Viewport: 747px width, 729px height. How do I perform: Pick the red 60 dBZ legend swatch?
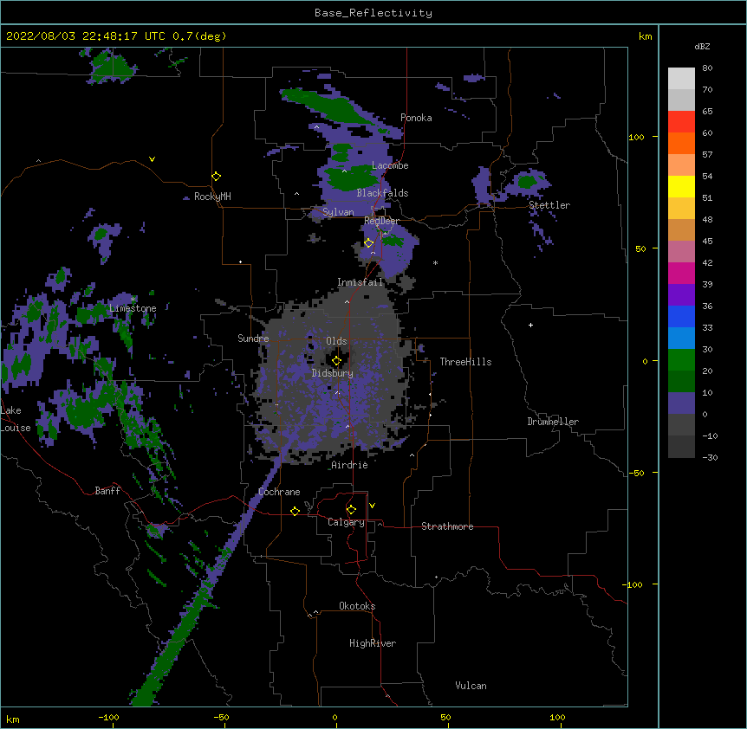681,121
